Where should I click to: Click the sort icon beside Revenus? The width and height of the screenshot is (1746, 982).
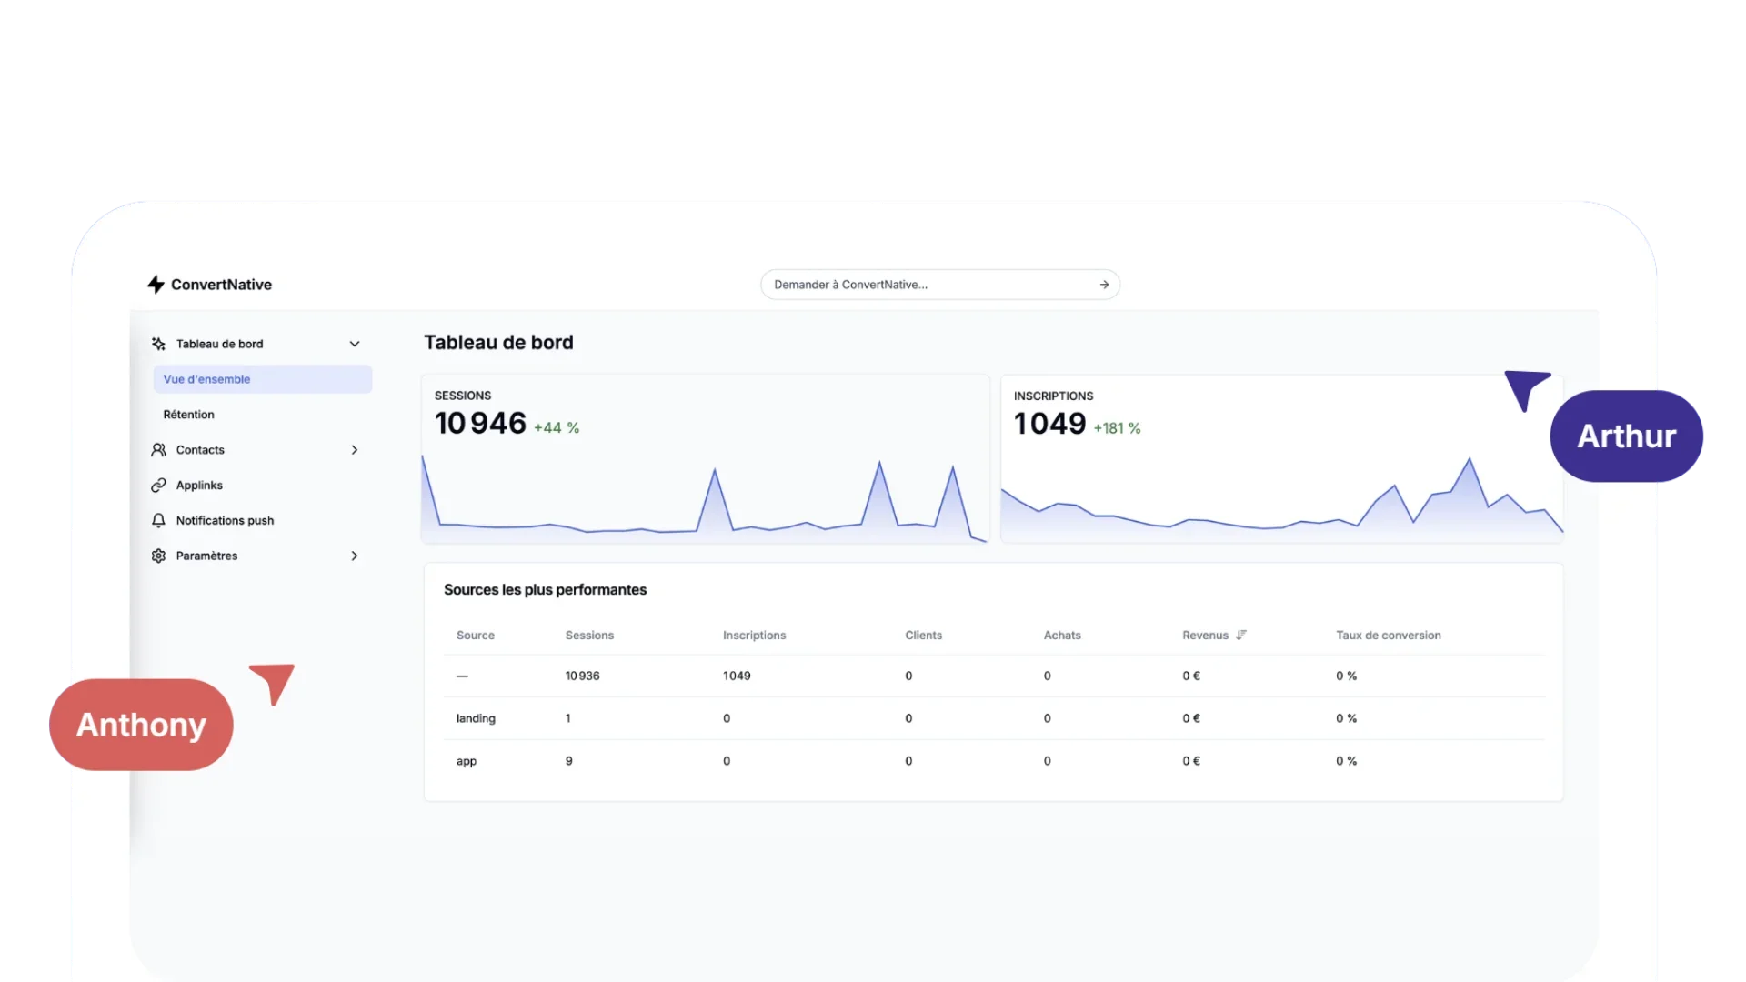click(1241, 635)
